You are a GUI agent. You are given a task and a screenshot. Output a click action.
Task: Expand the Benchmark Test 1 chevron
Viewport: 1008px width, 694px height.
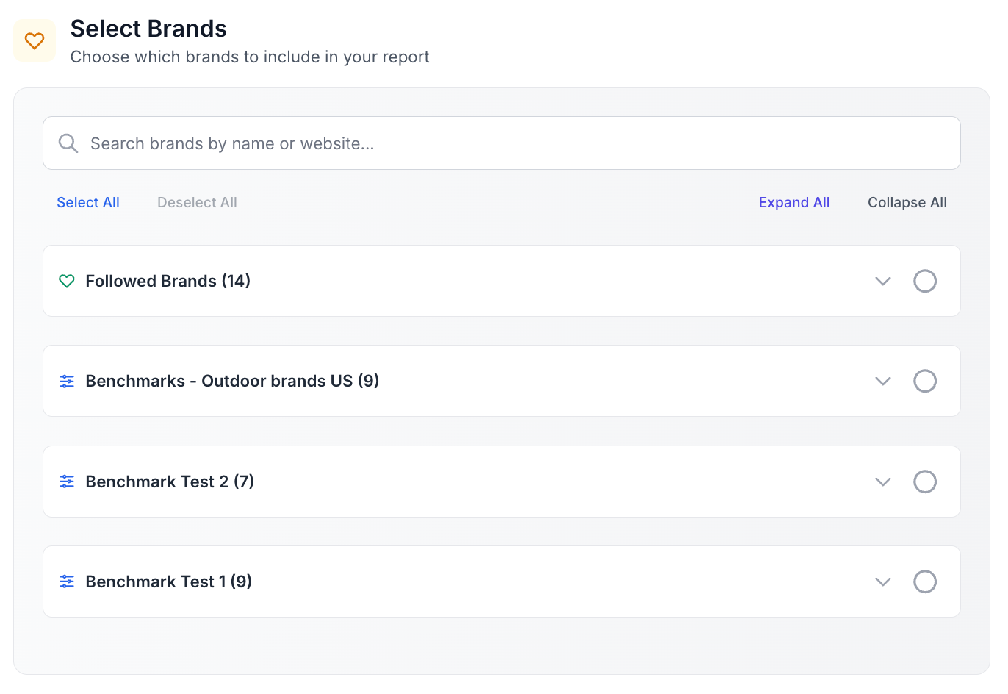(x=883, y=582)
